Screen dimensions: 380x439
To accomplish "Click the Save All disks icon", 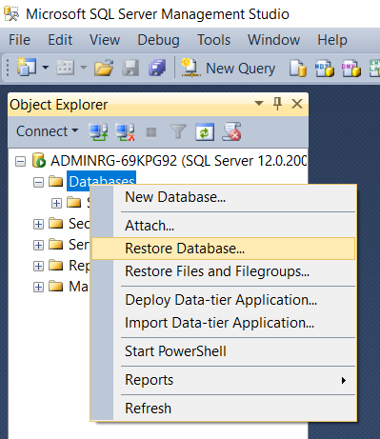I will (157, 68).
